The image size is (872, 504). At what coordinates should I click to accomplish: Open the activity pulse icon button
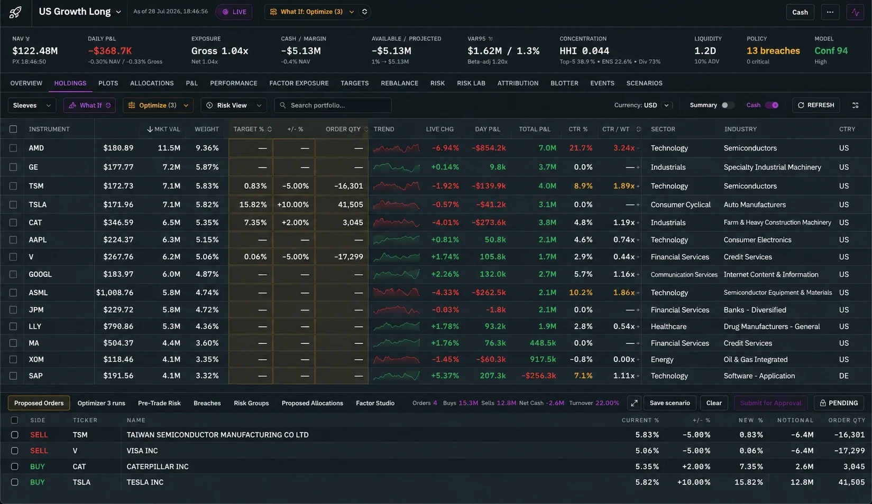(855, 12)
